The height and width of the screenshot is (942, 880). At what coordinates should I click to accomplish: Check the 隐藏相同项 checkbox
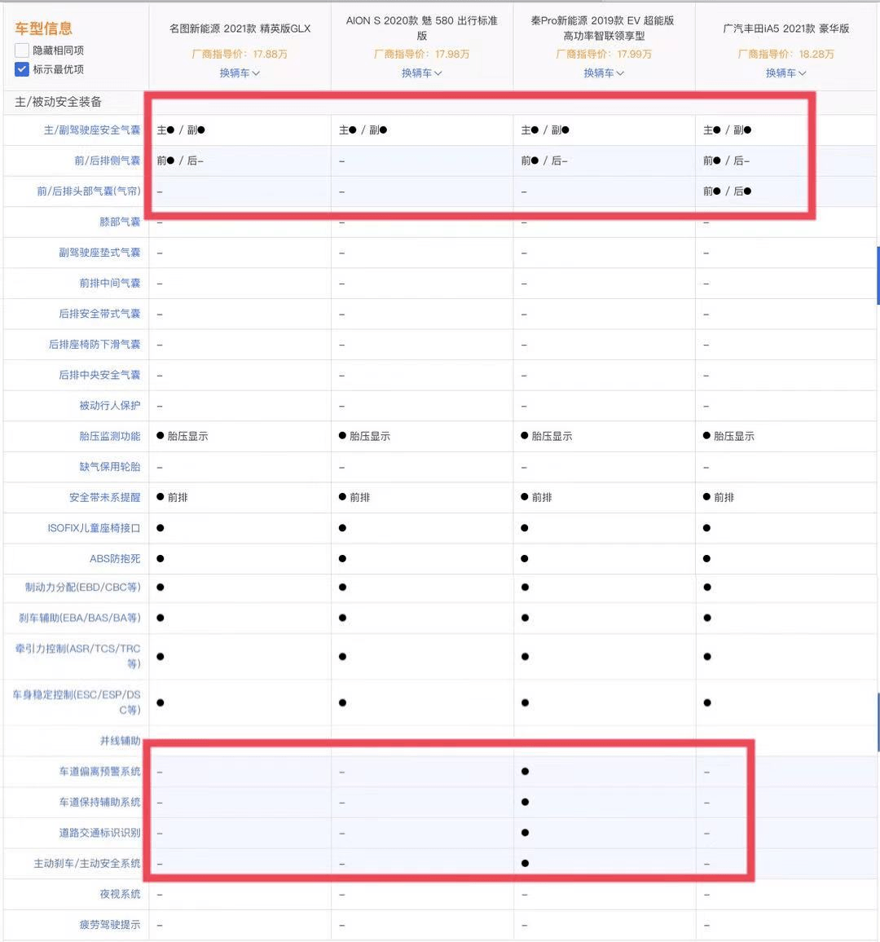(22, 51)
